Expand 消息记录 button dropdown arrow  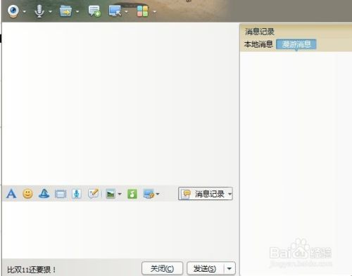coord(230,194)
